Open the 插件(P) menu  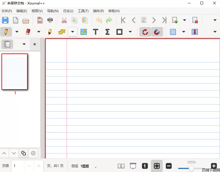click(98, 11)
